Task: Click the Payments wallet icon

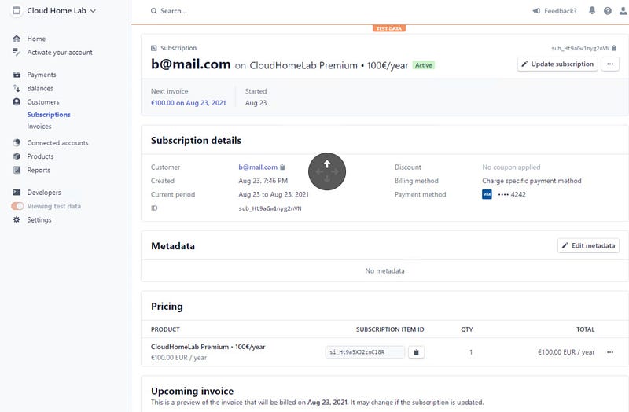Action: click(17, 75)
